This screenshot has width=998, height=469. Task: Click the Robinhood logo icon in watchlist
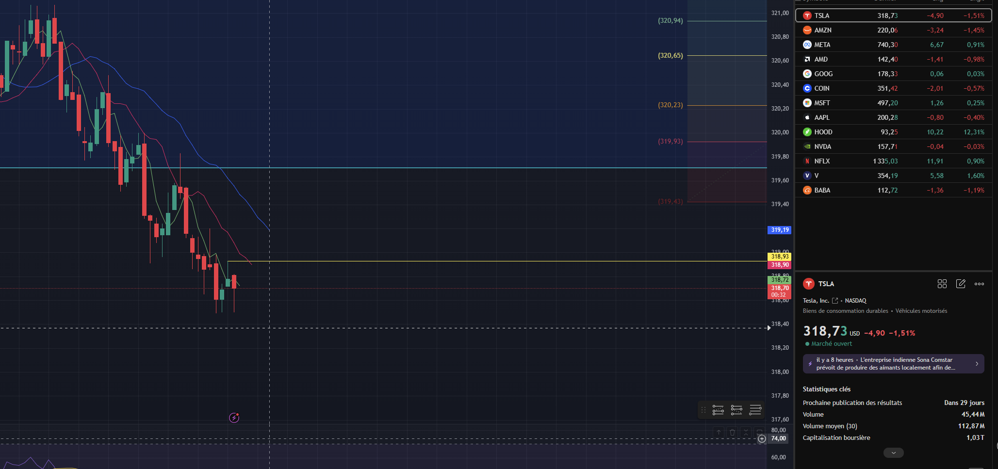coord(807,132)
